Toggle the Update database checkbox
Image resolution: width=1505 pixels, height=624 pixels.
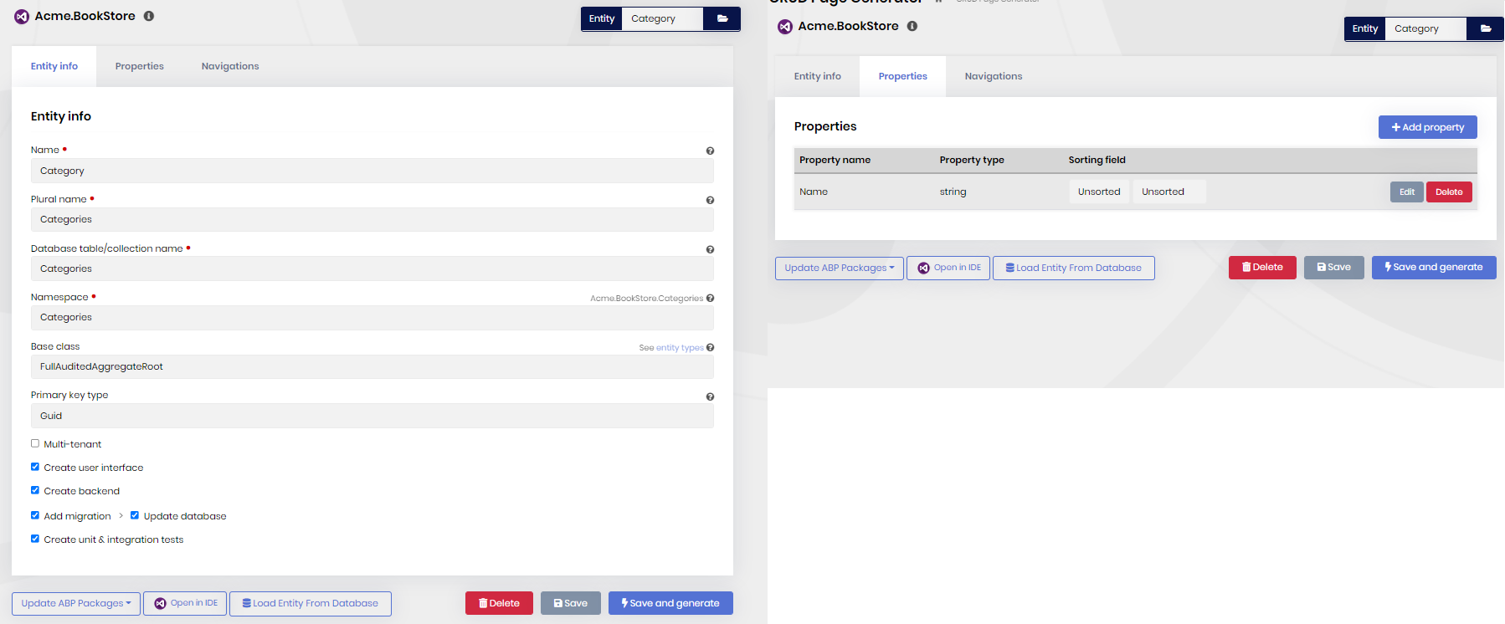[x=135, y=515]
